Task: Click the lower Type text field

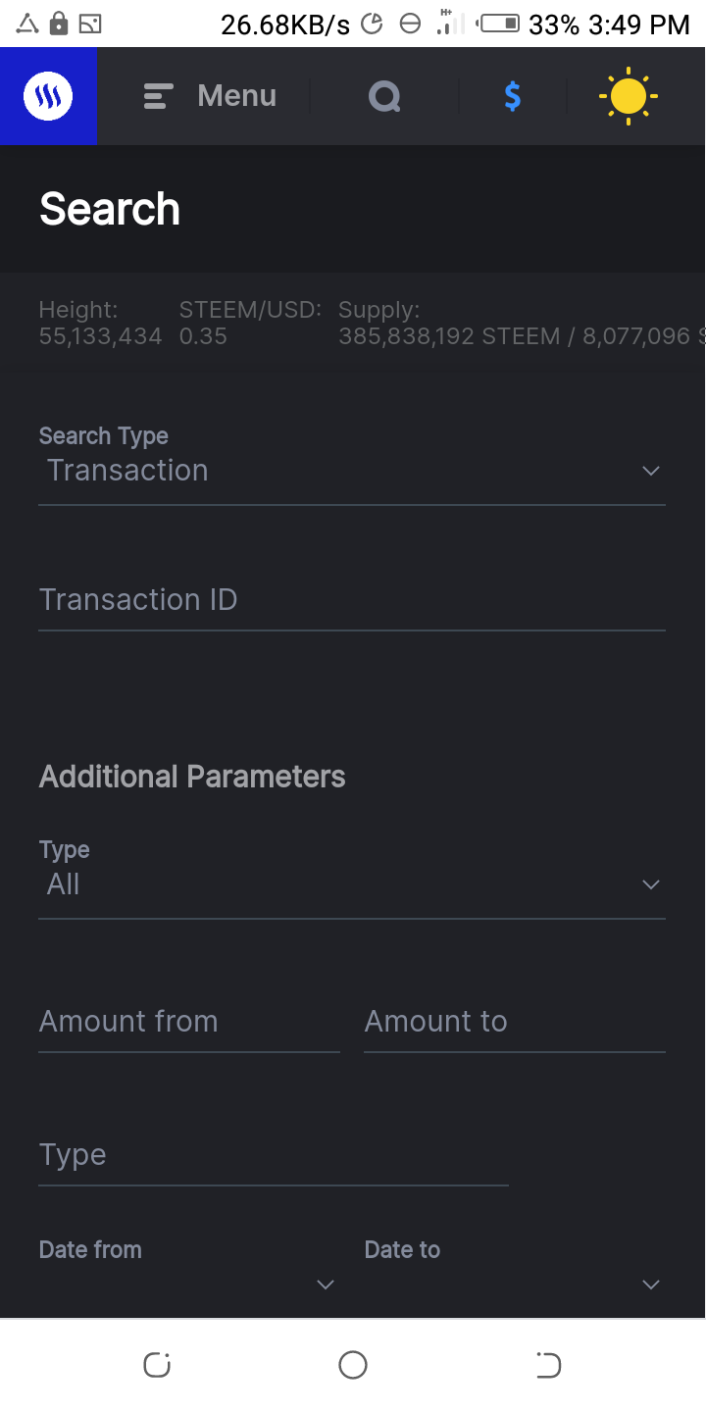Action: click(x=273, y=1155)
